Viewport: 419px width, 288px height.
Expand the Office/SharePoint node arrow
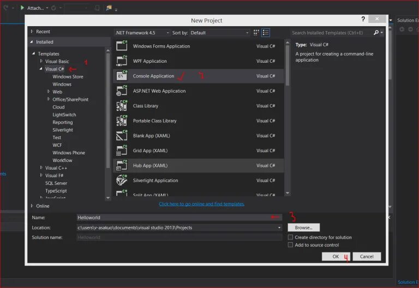point(49,99)
